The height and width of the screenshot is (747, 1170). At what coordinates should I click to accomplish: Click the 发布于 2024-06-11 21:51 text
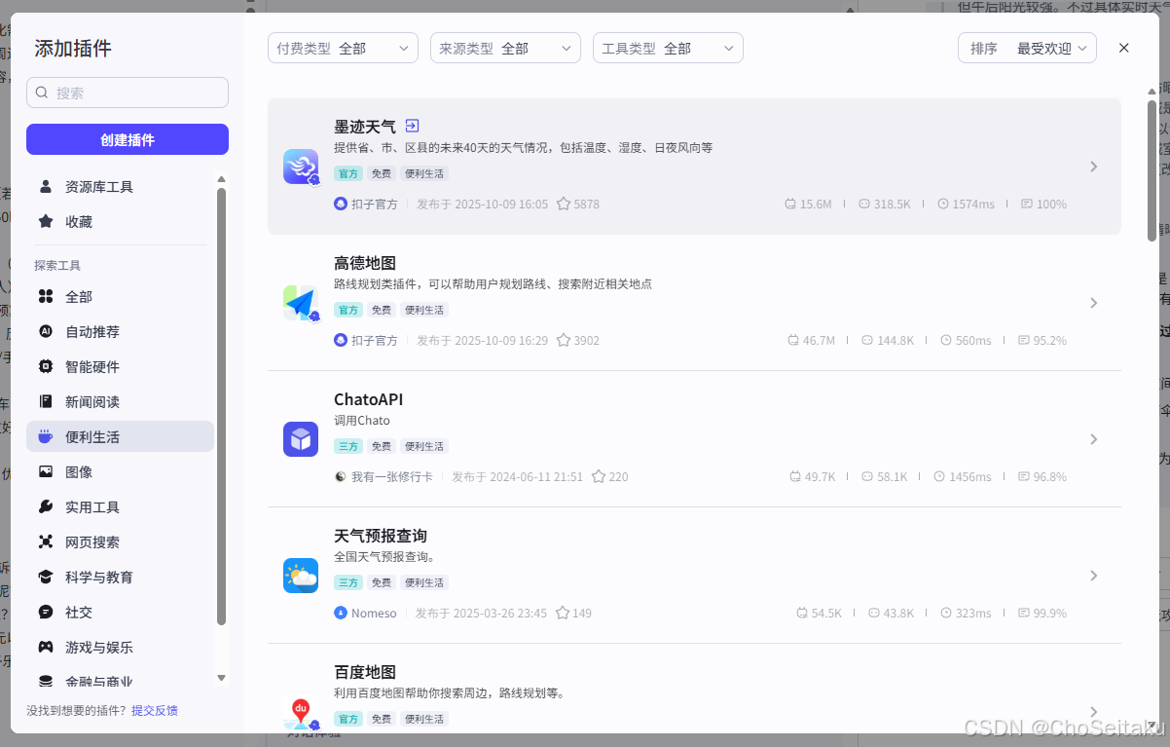(x=517, y=477)
